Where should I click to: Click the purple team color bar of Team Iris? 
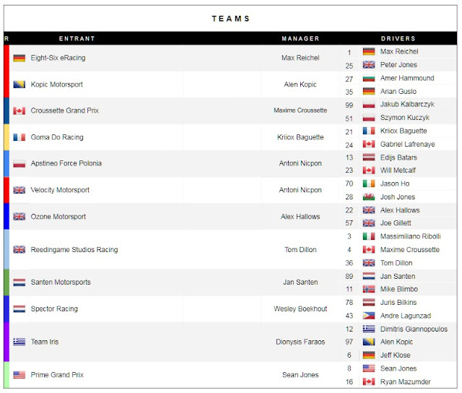click(x=6, y=342)
